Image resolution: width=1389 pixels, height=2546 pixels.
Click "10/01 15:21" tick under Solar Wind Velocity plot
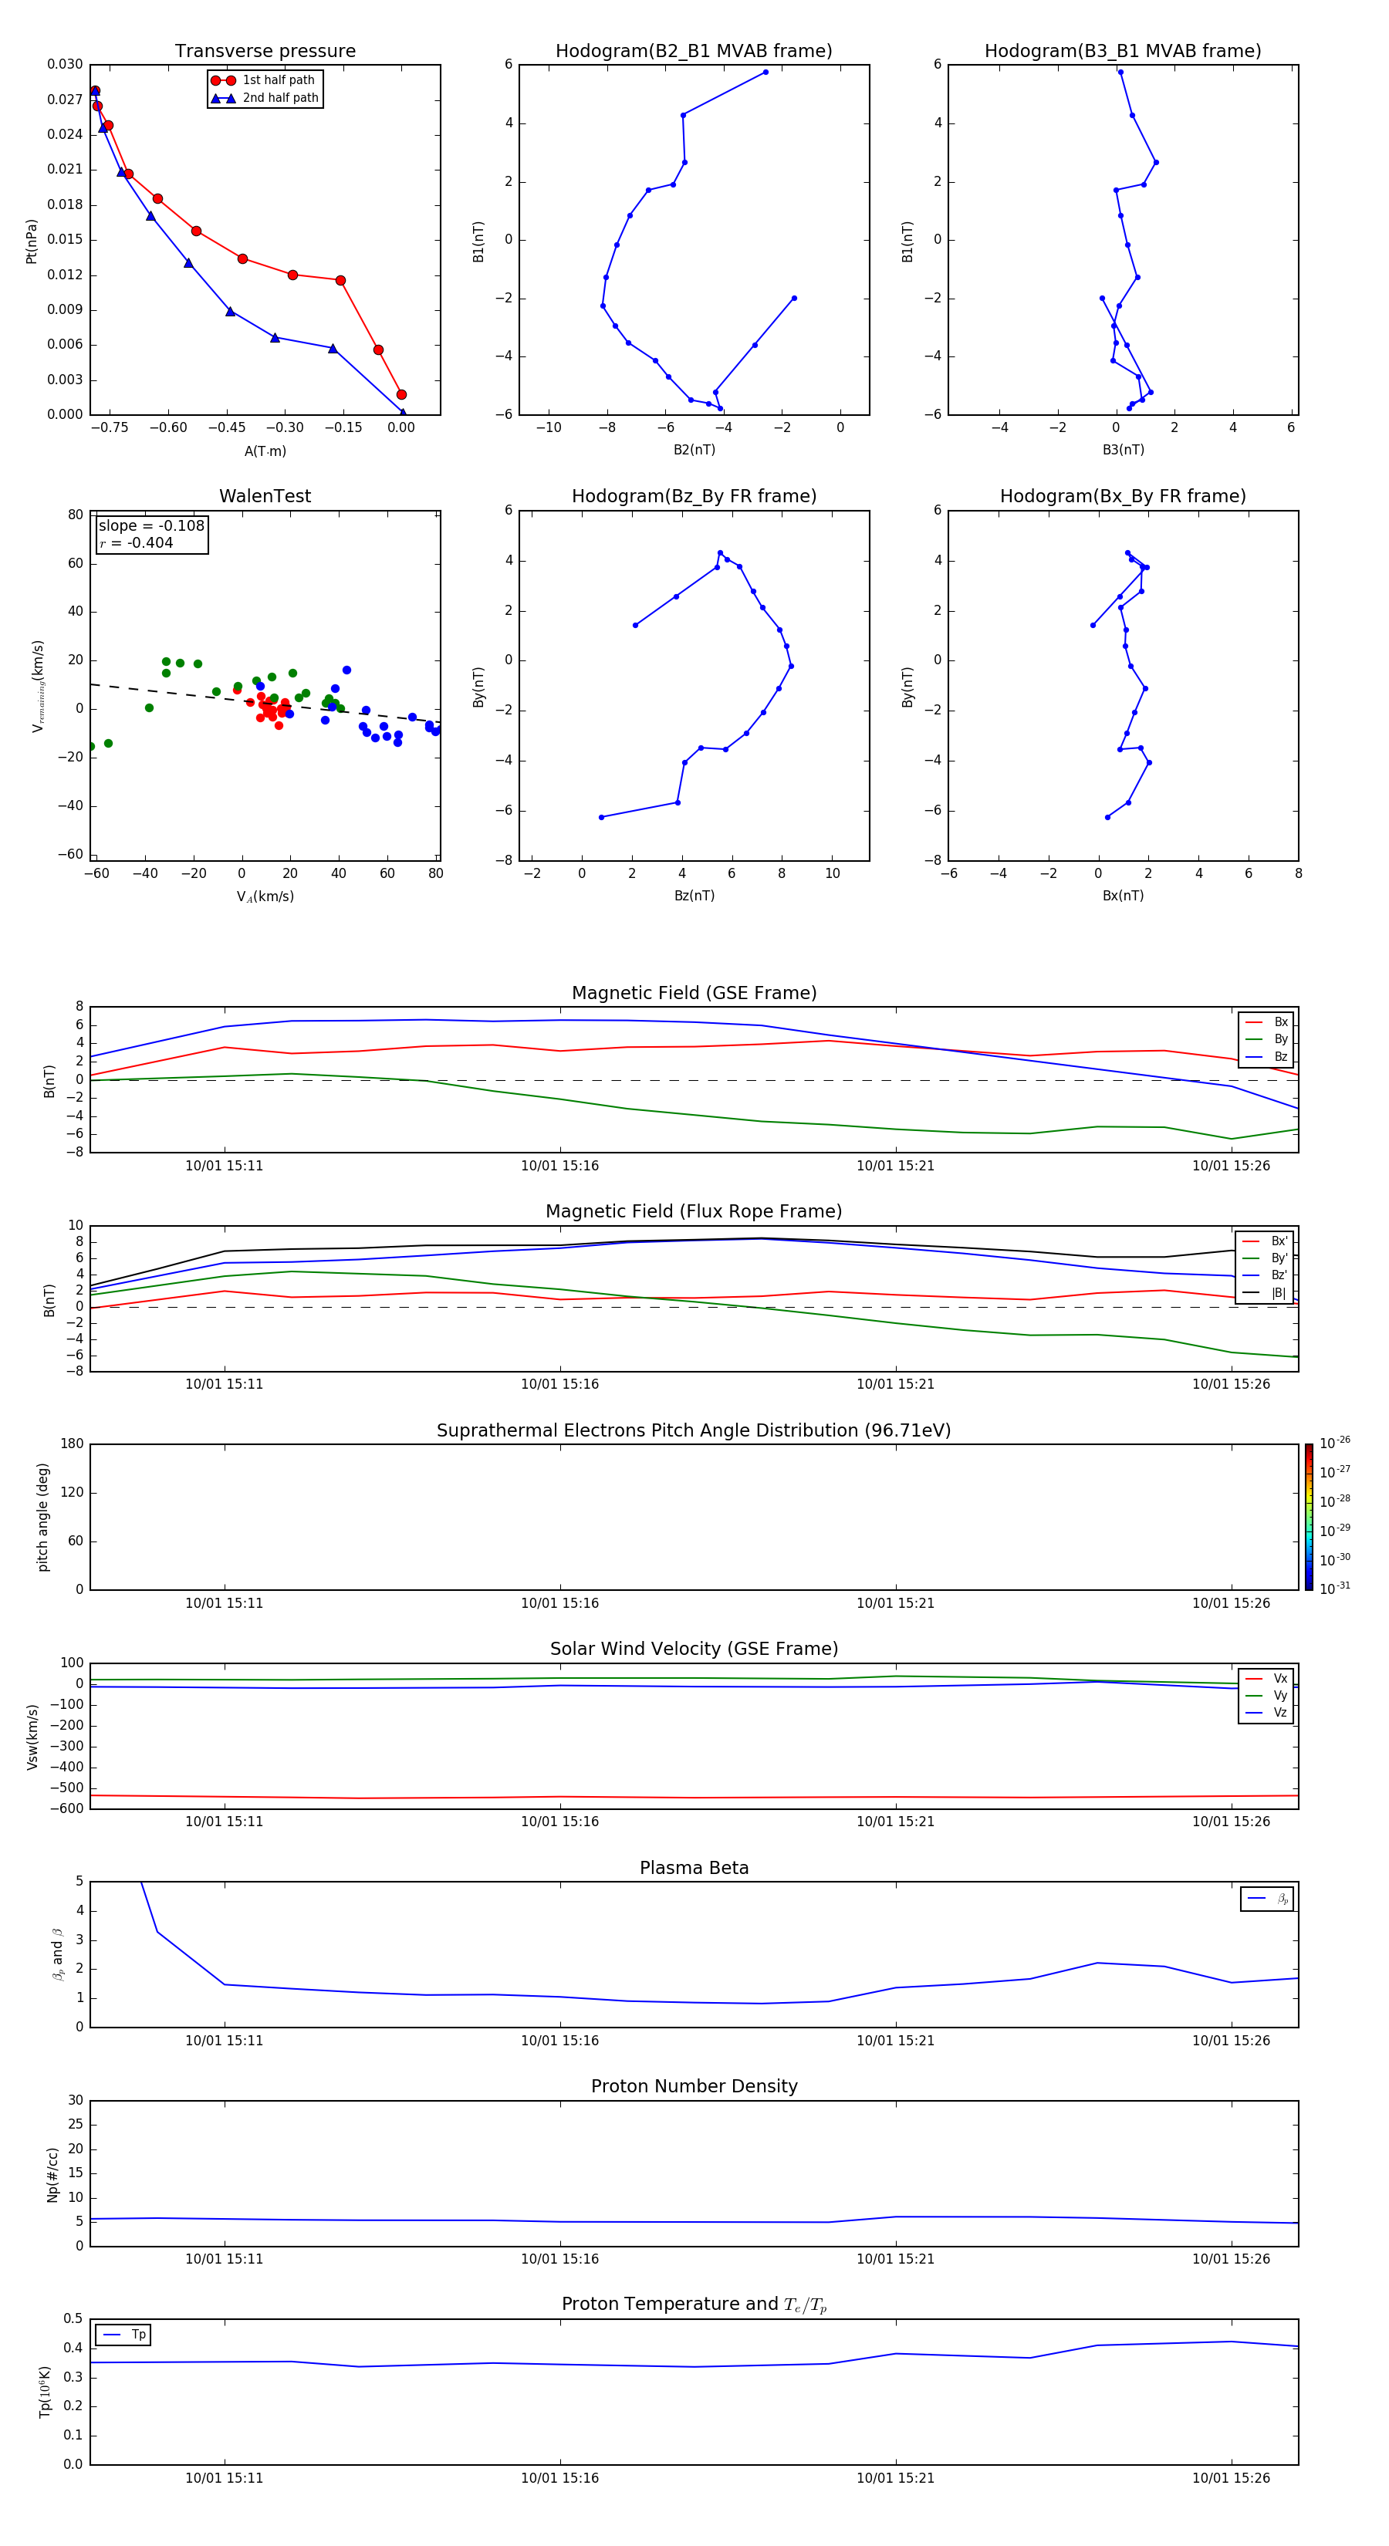click(896, 1822)
